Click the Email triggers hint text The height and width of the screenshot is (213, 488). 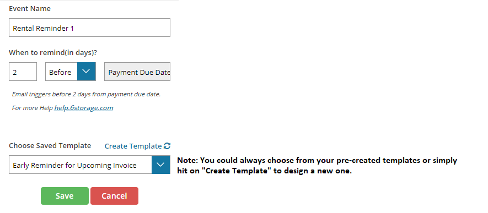pos(86,94)
